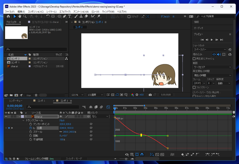Click the Switches / Modes toggle button

coord(74,159)
